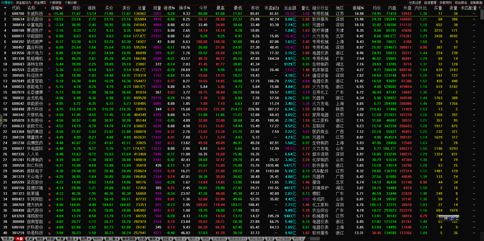484x241 pixels.
Task: Expand the 分类 category menu tab
Action: [x=8, y=239]
